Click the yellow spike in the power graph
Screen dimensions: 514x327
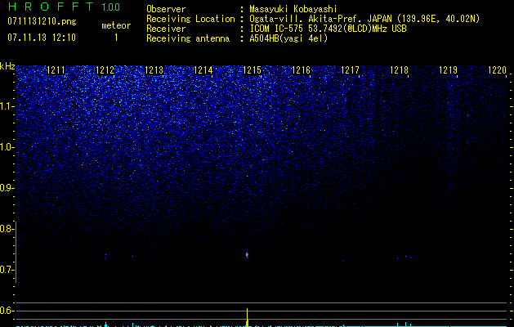247,317
